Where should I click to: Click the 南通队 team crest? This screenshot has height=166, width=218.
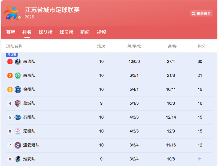(18, 62)
